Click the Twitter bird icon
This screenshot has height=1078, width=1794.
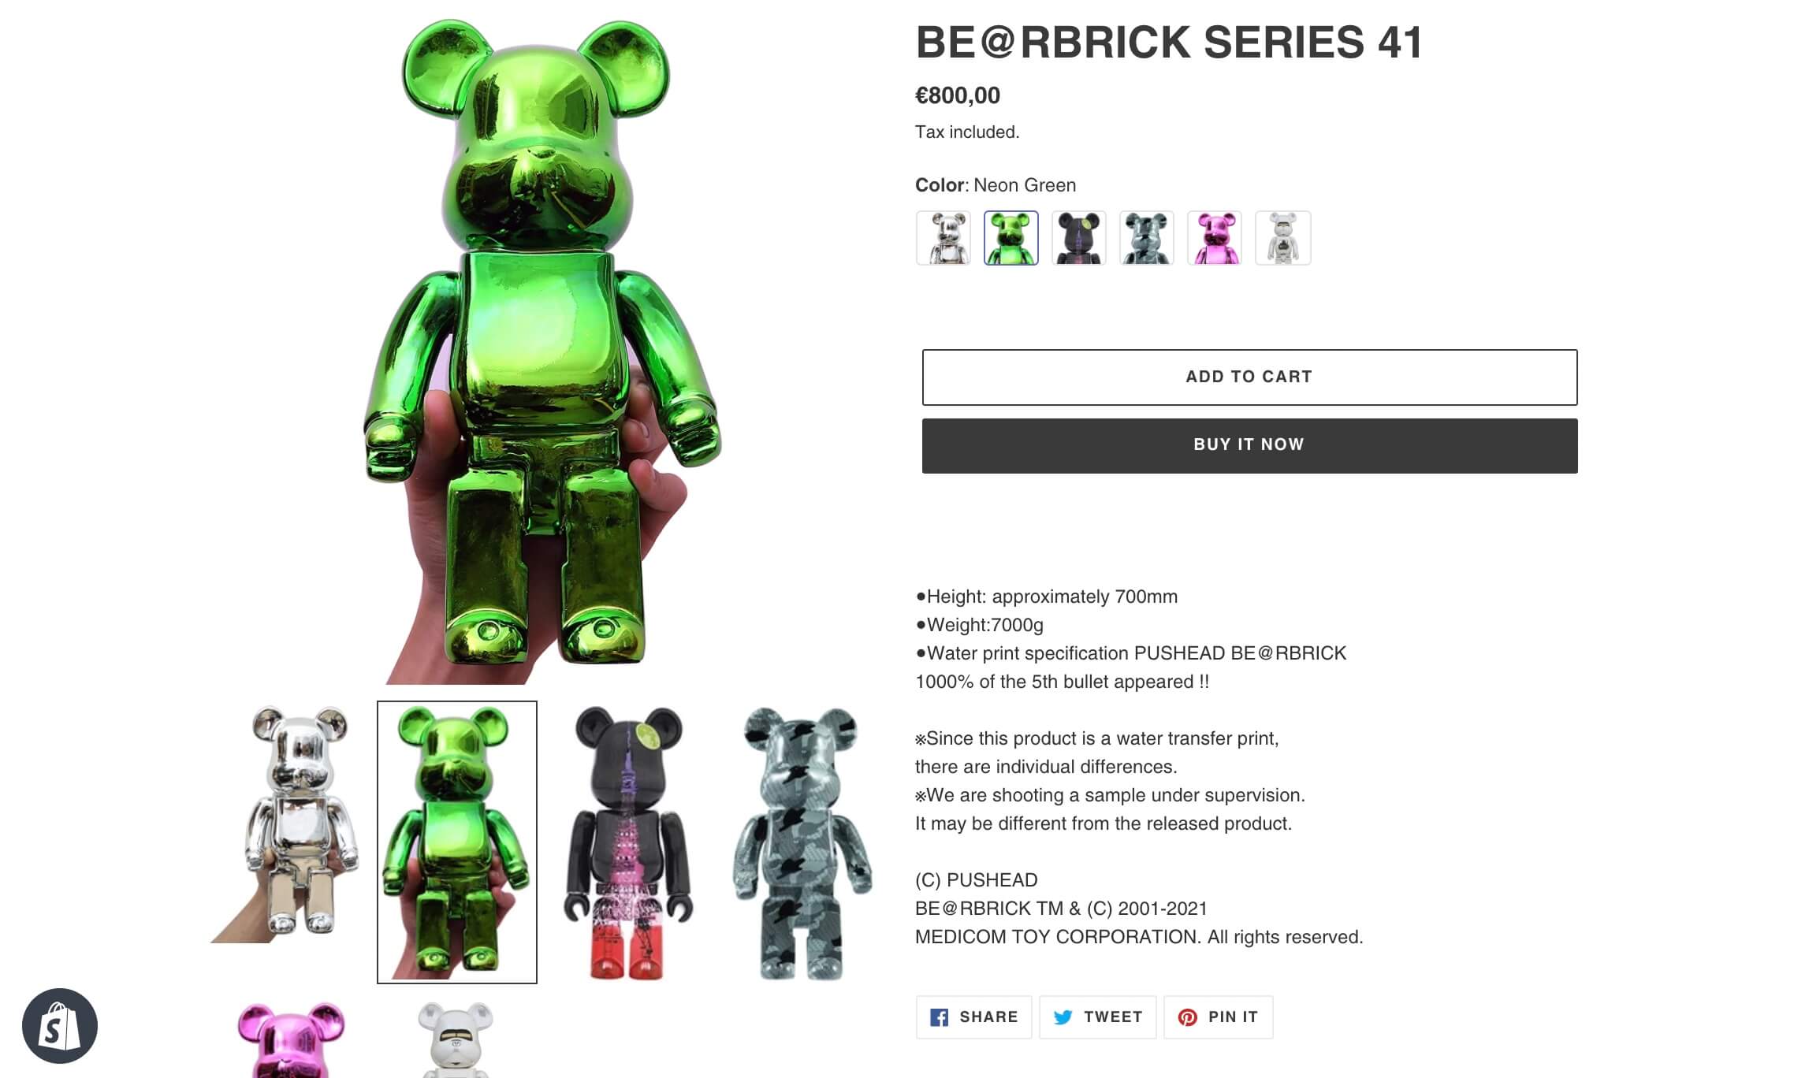coord(1063,1017)
